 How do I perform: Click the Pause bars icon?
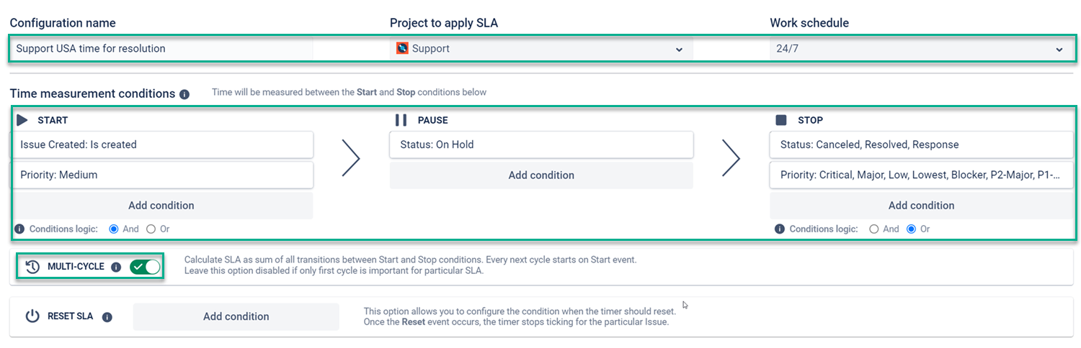pos(401,120)
